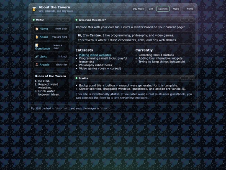
Task: Click the 'Hi, I'm Cantue.' bio text
Action: tap(90, 35)
